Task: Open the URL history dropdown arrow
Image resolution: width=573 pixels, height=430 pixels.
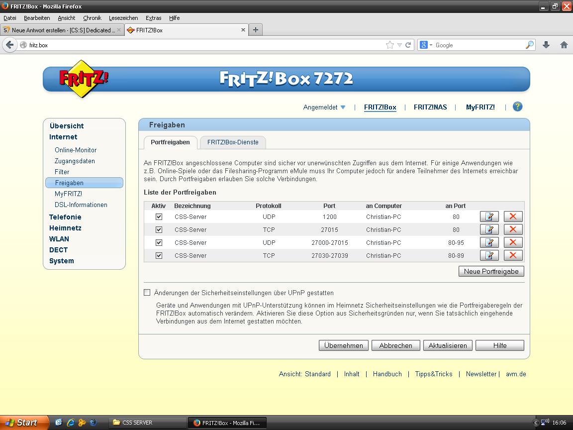Action: (399, 45)
